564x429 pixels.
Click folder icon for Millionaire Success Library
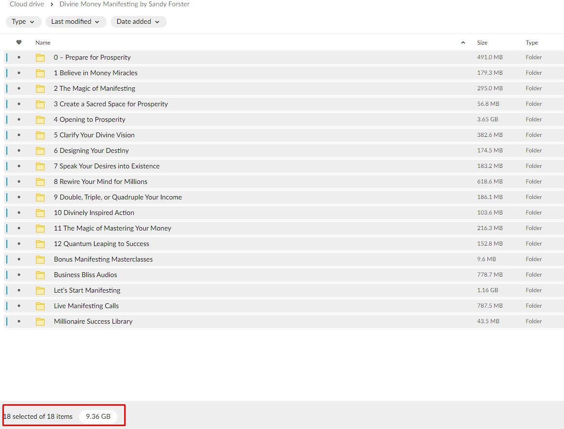click(40, 321)
